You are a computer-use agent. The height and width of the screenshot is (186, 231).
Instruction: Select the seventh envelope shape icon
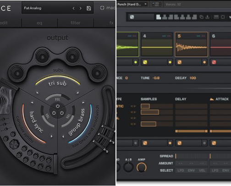(x=194, y=17)
